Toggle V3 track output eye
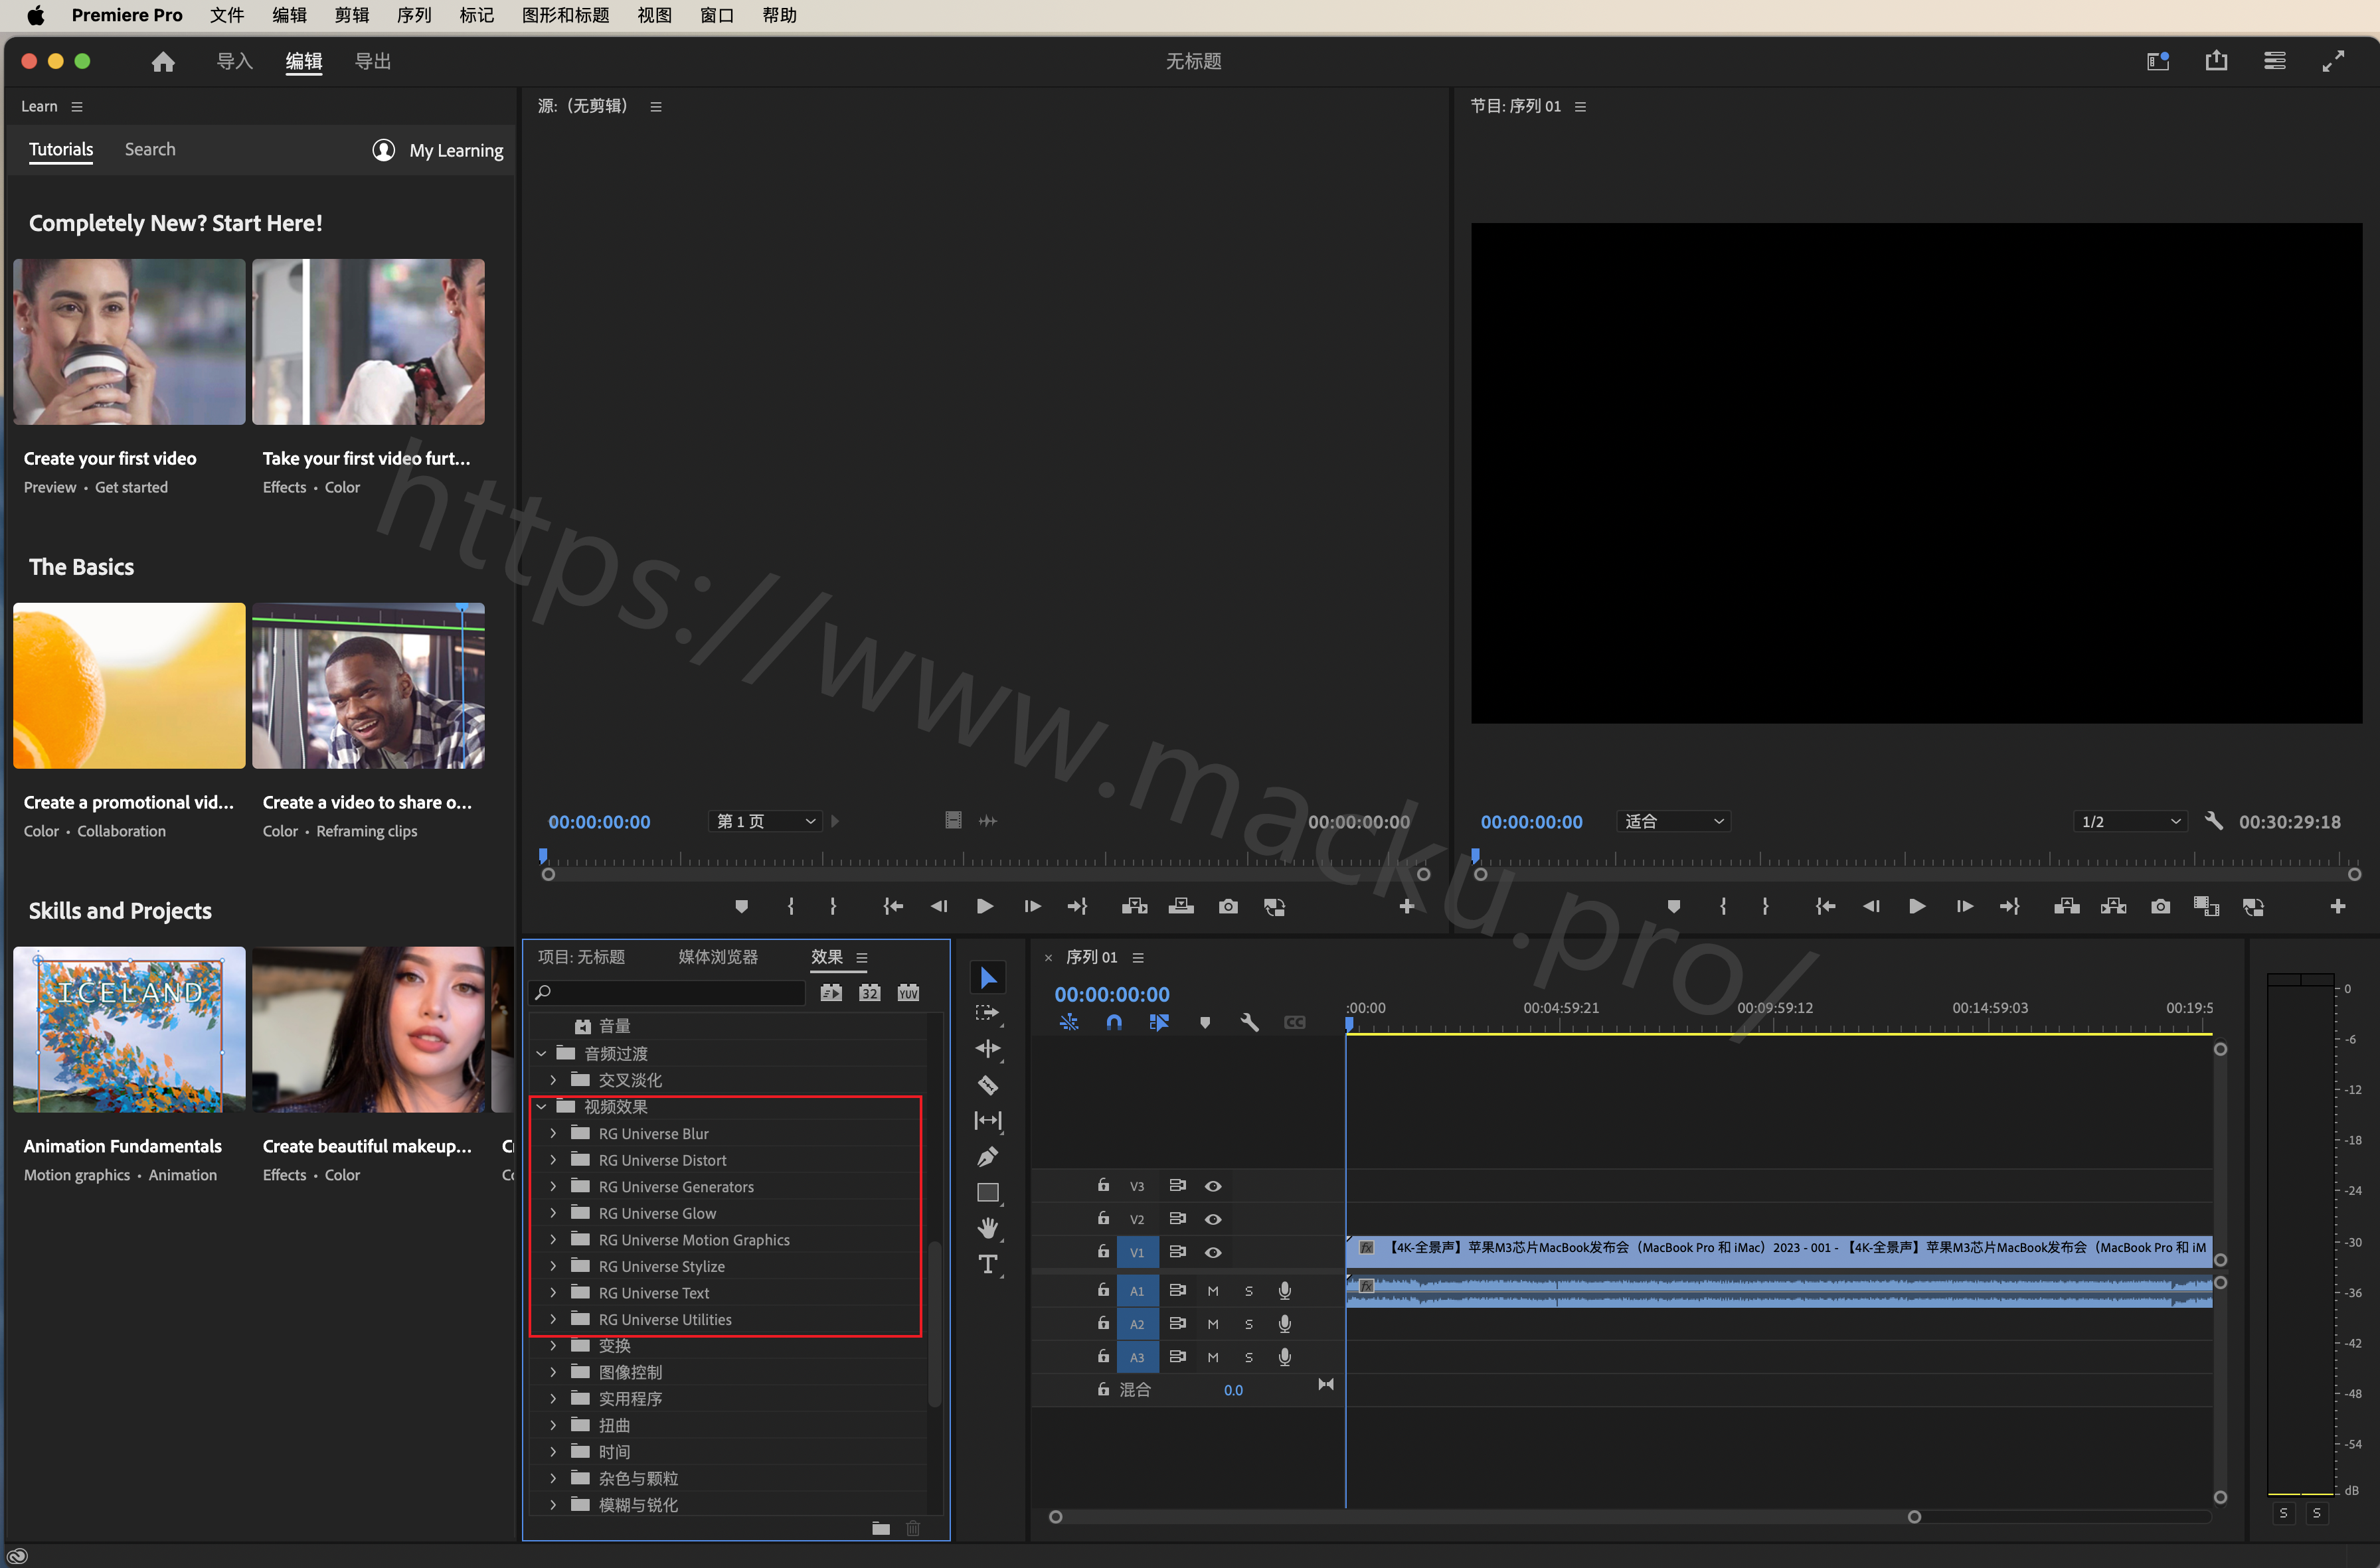 [1213, 1186]
